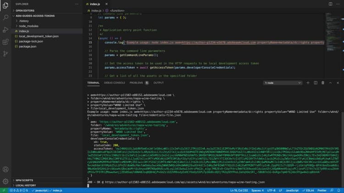Click the console.log line 15 in editor
344x193 pixels.
coord(214,42)
